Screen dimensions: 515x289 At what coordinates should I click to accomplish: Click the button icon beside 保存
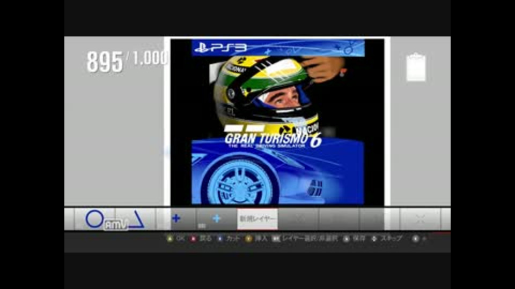pos(346,239)
